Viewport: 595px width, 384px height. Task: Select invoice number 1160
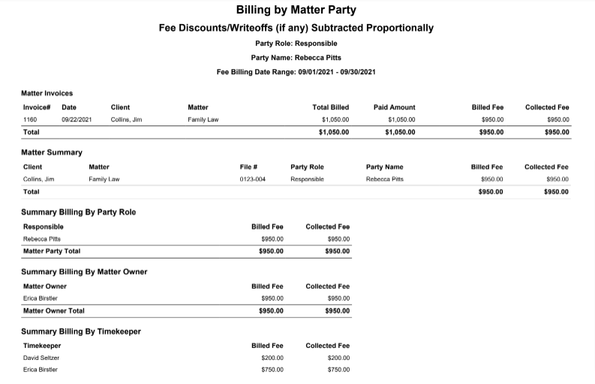tap(30, 119)
